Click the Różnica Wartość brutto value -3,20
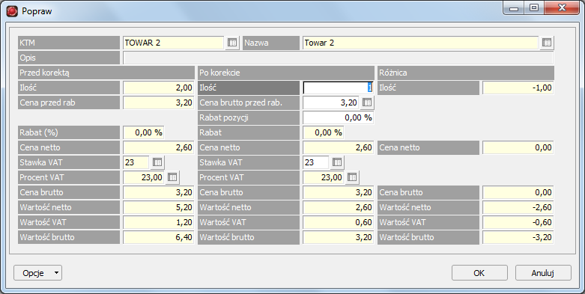 point(518,237)
